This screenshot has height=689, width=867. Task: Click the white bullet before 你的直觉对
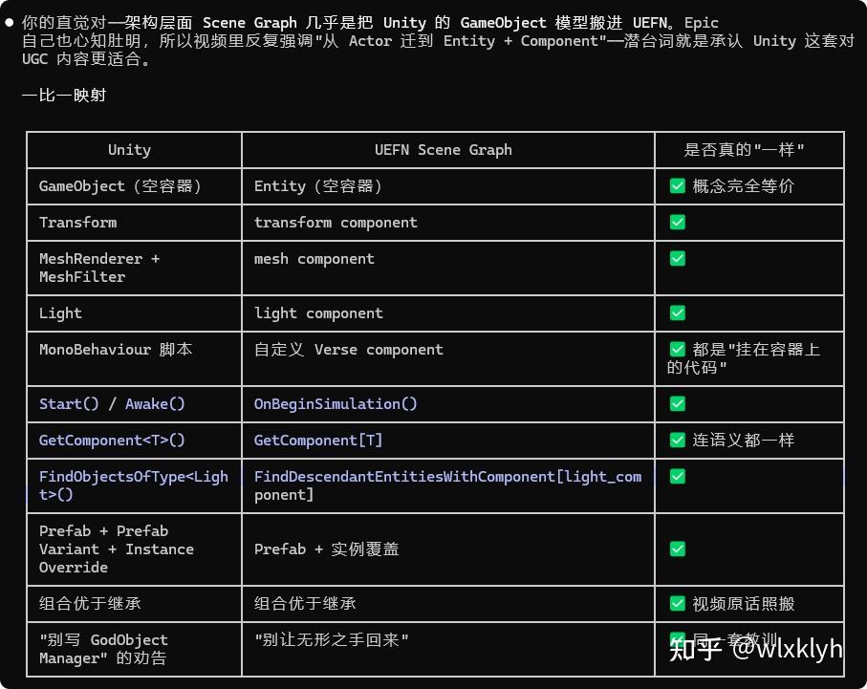[x=10, y=22]
